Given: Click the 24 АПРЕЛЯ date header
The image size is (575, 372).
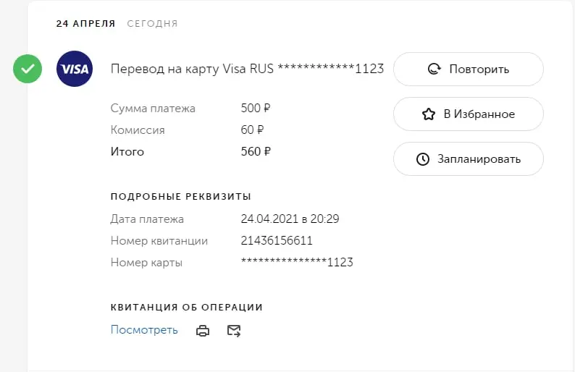Looking at the screenshot, I should click(x=85, y=23).
